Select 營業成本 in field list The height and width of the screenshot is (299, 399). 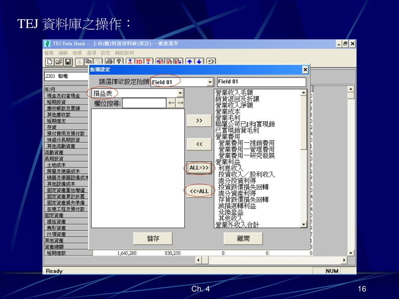[228, 112]
